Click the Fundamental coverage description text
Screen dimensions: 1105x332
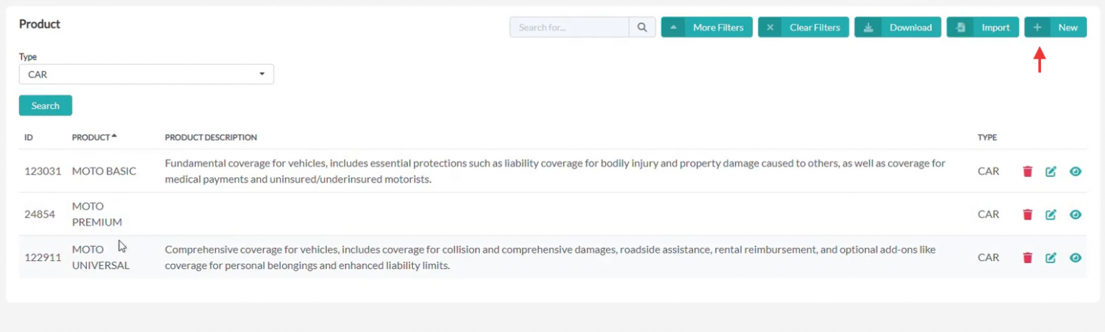tap(555, 171)
